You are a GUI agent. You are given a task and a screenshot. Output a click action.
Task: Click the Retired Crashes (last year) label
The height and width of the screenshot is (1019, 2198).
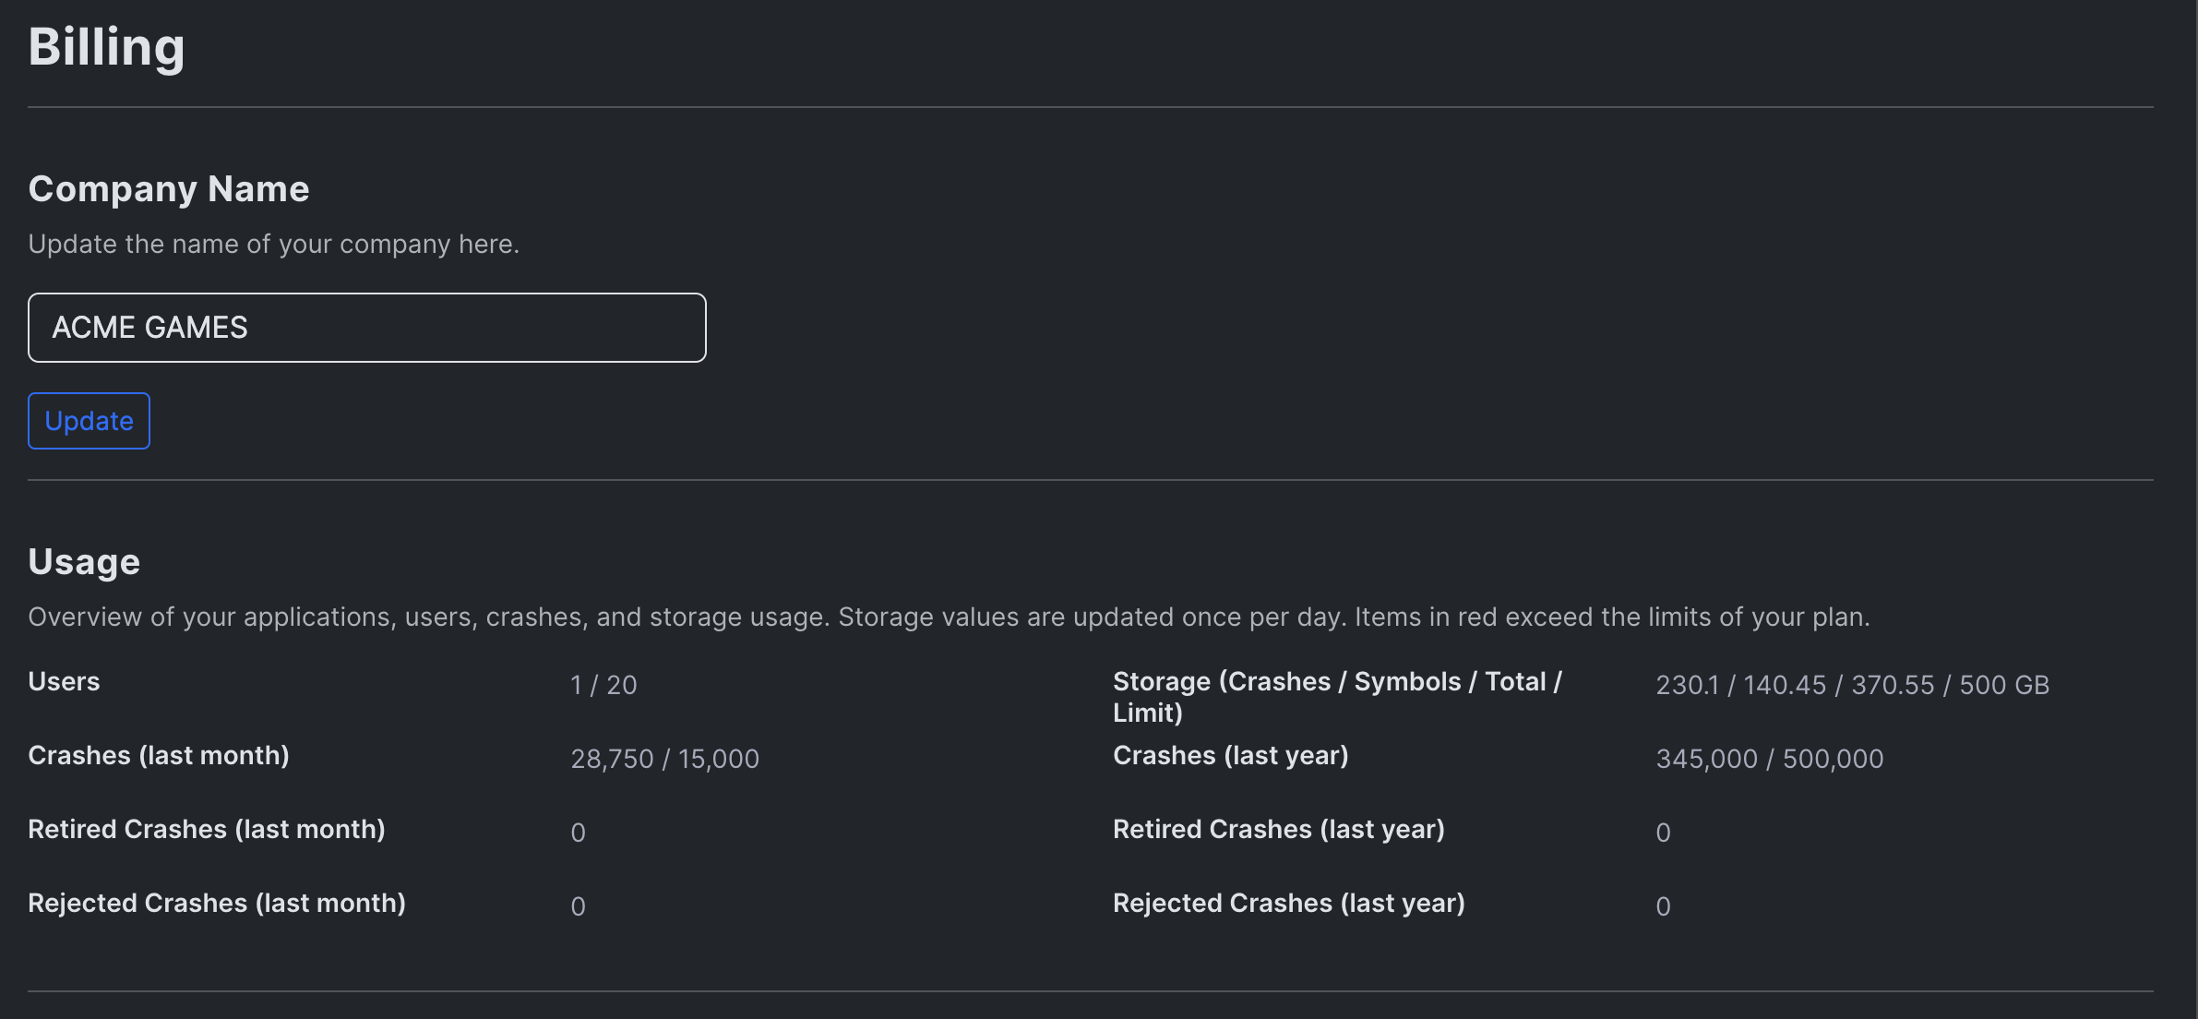1278,829
